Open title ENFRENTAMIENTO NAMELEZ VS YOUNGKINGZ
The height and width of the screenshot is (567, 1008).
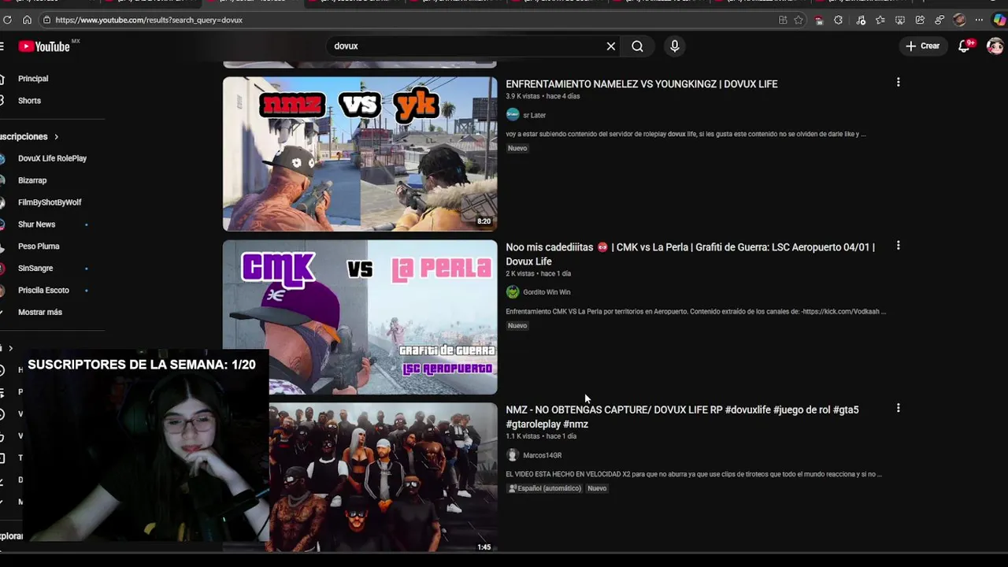pyautogui.click(x=641, y=84)
